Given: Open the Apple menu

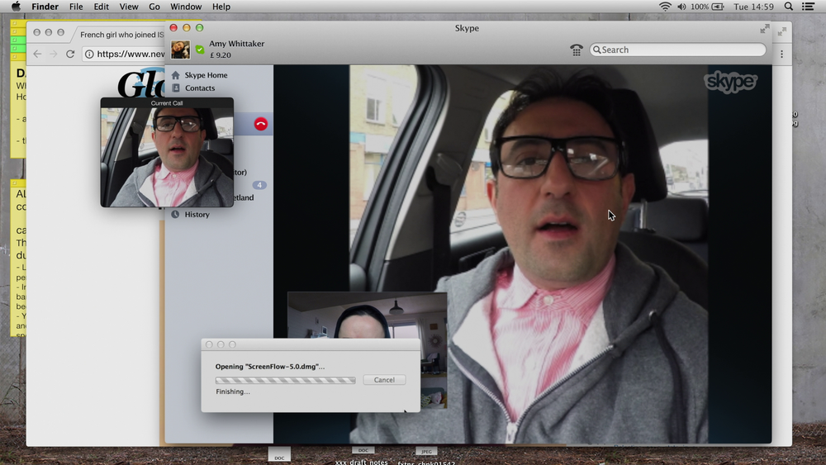Looking at the screenshot, I should [x=16, y=7].
